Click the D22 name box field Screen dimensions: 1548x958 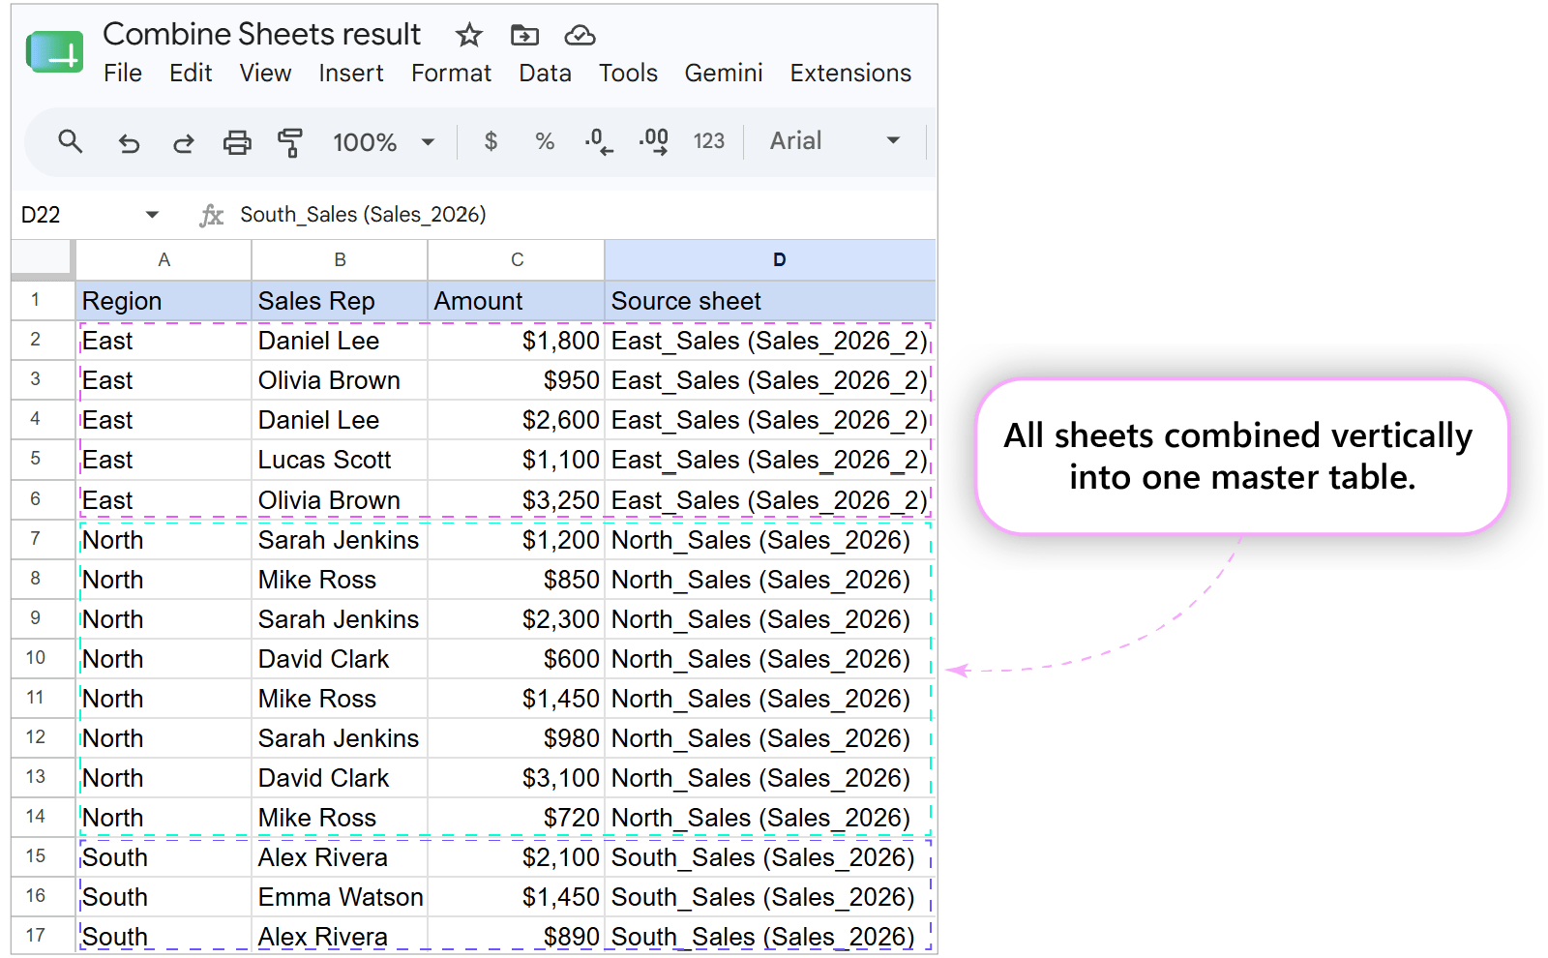[x=77, y=215]
